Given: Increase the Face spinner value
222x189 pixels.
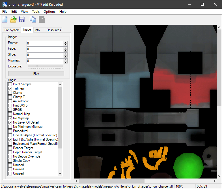Looking at the screenshot, I should click(65, 48).
